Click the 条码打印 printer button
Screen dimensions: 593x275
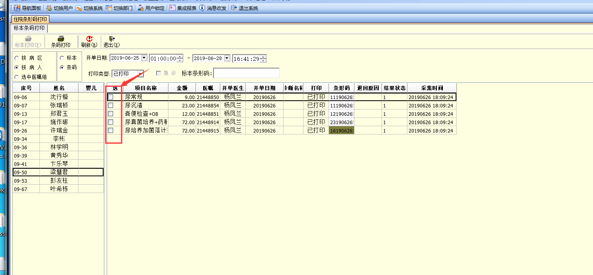[x=61, y=42]
